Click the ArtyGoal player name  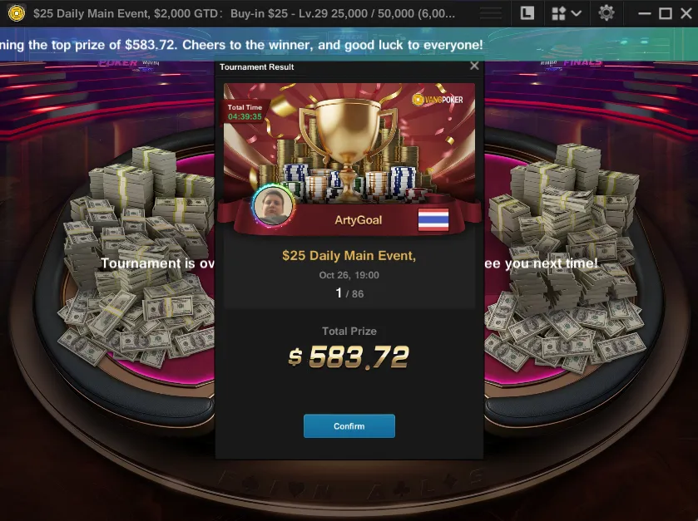point(359,220)
